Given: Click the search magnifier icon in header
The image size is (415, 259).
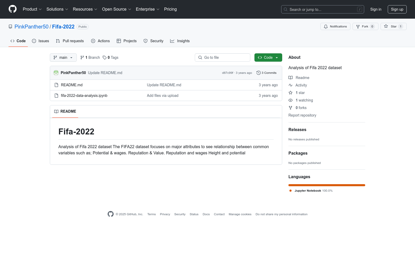Looking at the screenshot, I should point(286,9).
